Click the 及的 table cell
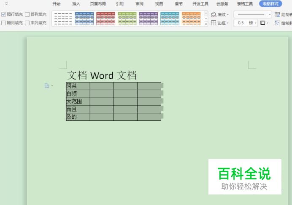This screenshot has width=292, height=205. [78, 117]
